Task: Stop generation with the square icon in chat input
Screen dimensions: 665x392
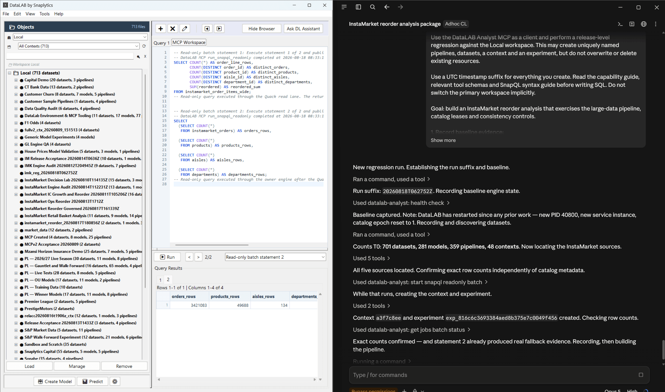Action: (x=641, y=375)
